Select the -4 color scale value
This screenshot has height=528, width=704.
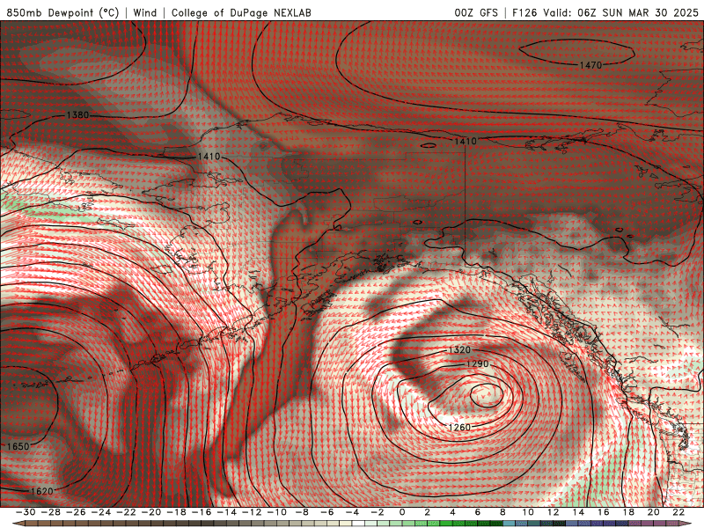point(353,512)
